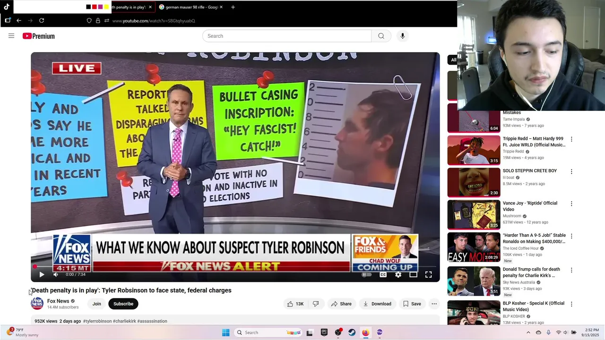Open weather widget showing 79°F

(22, 332)
